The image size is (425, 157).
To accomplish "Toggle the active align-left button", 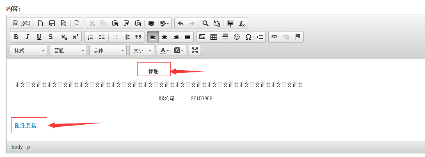I will click(153, 37).
